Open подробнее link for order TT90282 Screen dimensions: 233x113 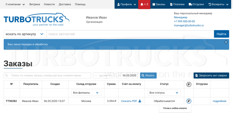tap(220, 101)
